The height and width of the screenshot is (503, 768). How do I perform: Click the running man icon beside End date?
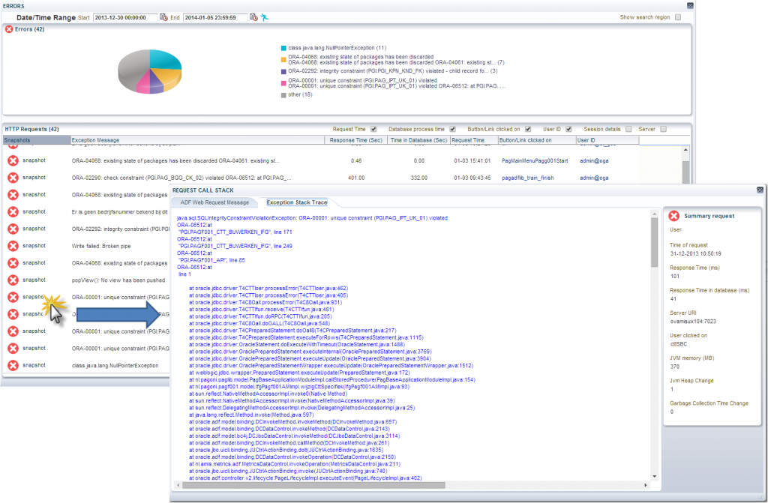265,17
